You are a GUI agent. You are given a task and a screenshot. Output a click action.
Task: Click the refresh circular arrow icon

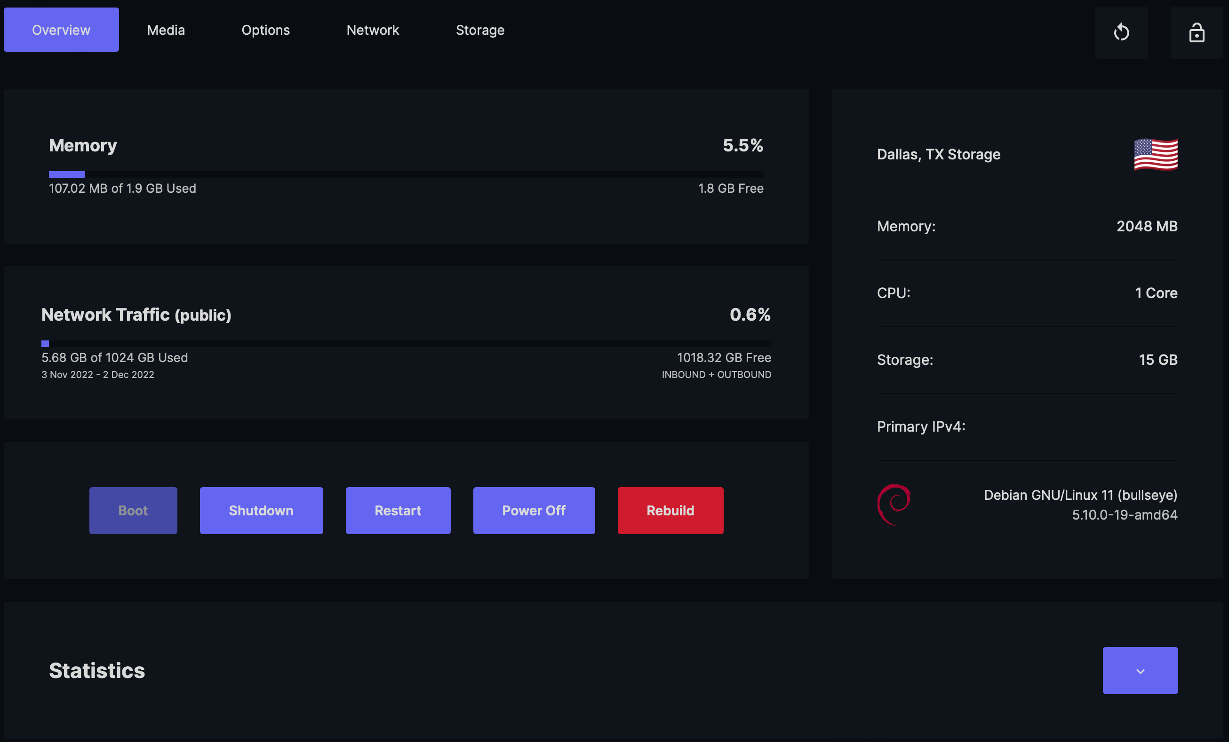pyautogui.click(x=1121, y=32)
